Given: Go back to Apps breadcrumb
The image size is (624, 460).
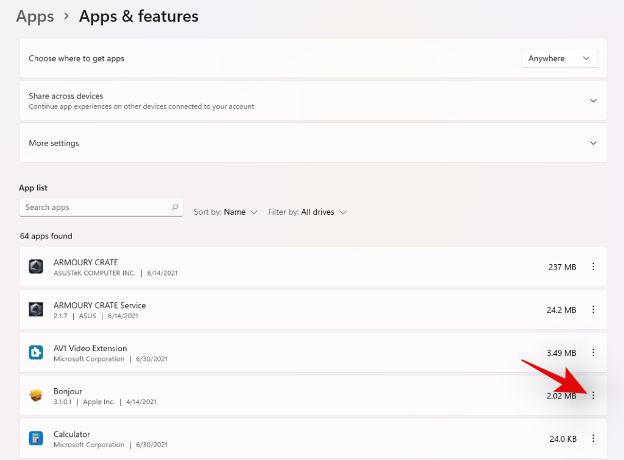Looking at the screenshot, I should pos(35,16).
